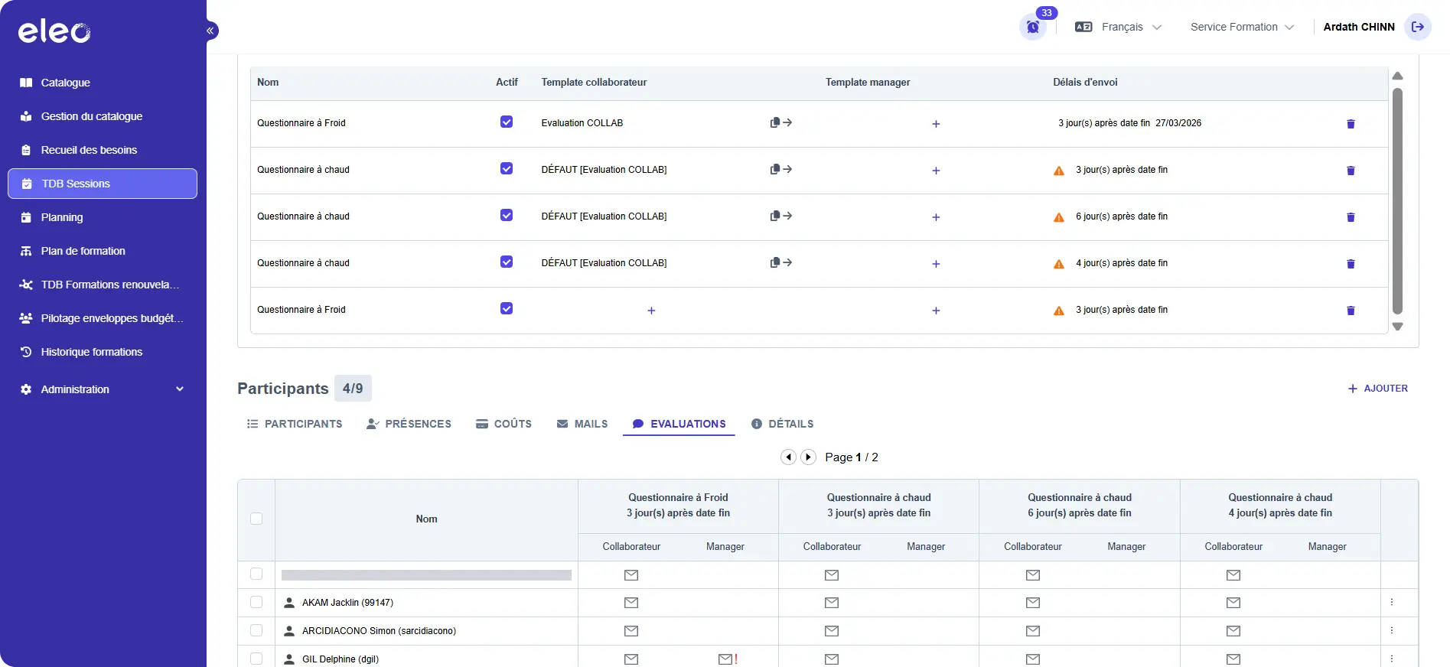Open the alarm notifications icon with badge 33
The width and height of the screenshot is (1450, 667).
[x=1033, y=27]
